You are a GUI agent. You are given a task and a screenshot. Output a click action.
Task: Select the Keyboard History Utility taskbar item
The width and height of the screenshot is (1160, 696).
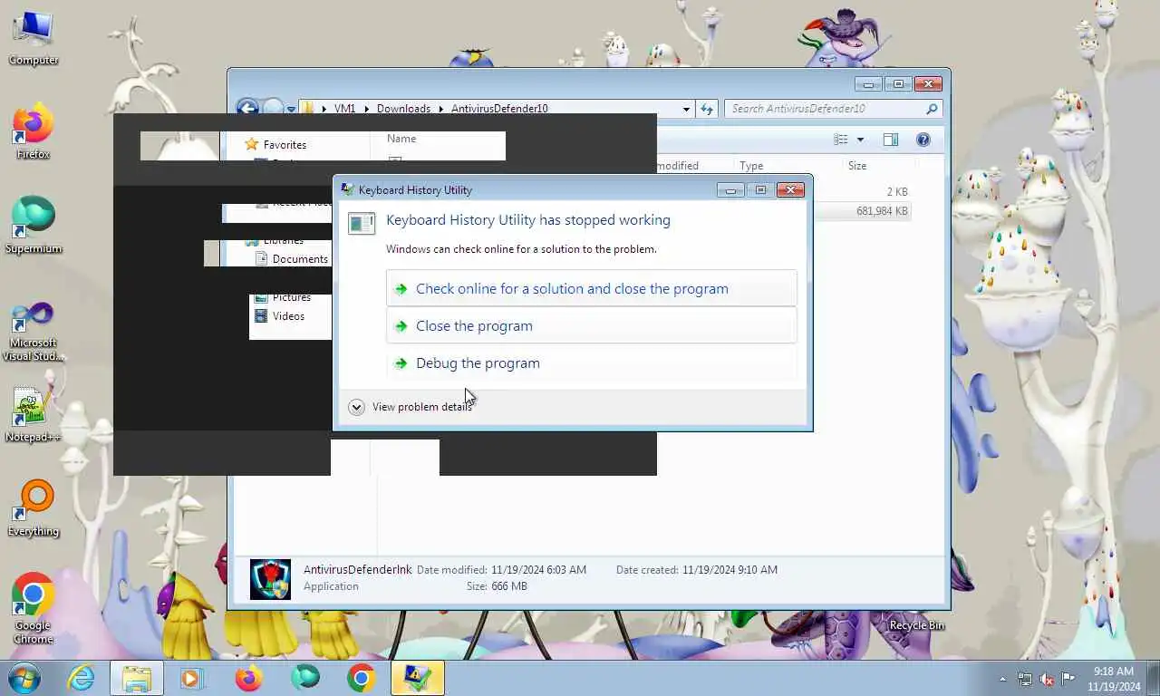click(x=417, y=678)
